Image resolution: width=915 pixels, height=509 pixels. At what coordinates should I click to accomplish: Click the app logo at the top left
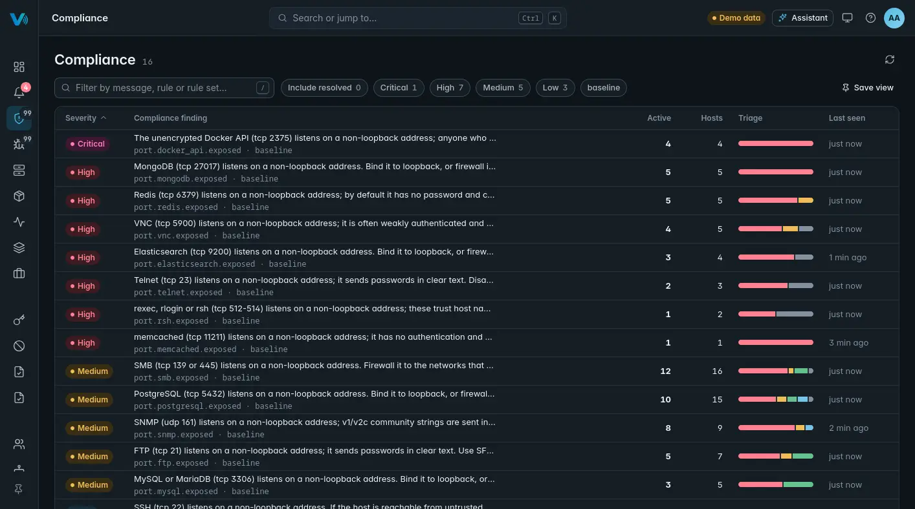(x=19, y=19)
